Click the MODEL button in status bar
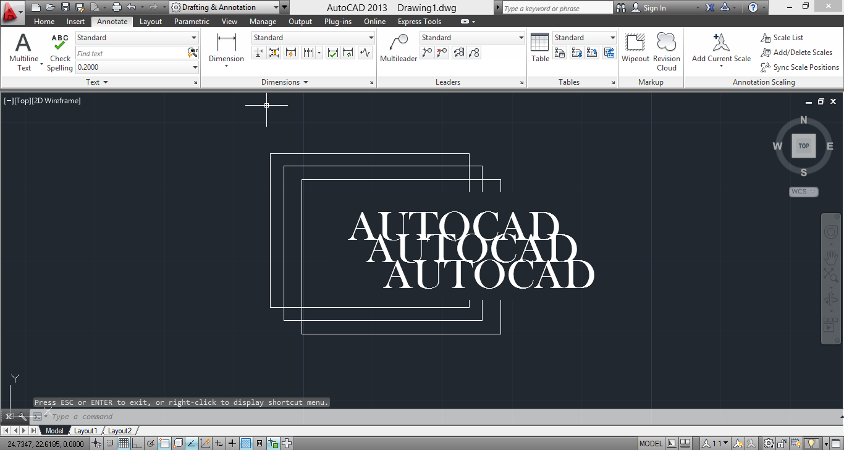Viewport: 844px width, 450px height. (x=651, y=443)
